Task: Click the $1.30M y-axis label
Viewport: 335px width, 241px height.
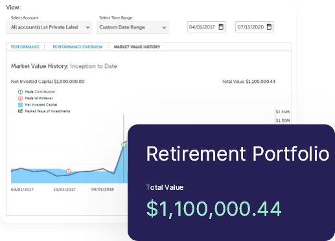Action: click(283, 120)
